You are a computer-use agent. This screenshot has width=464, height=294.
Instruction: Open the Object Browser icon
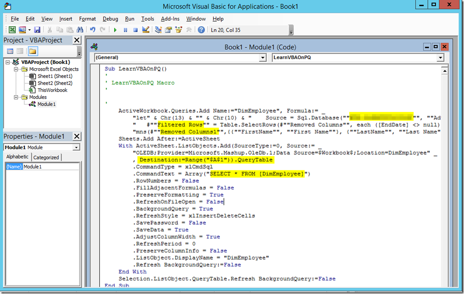pyautogui.click(x=178, y=30)
